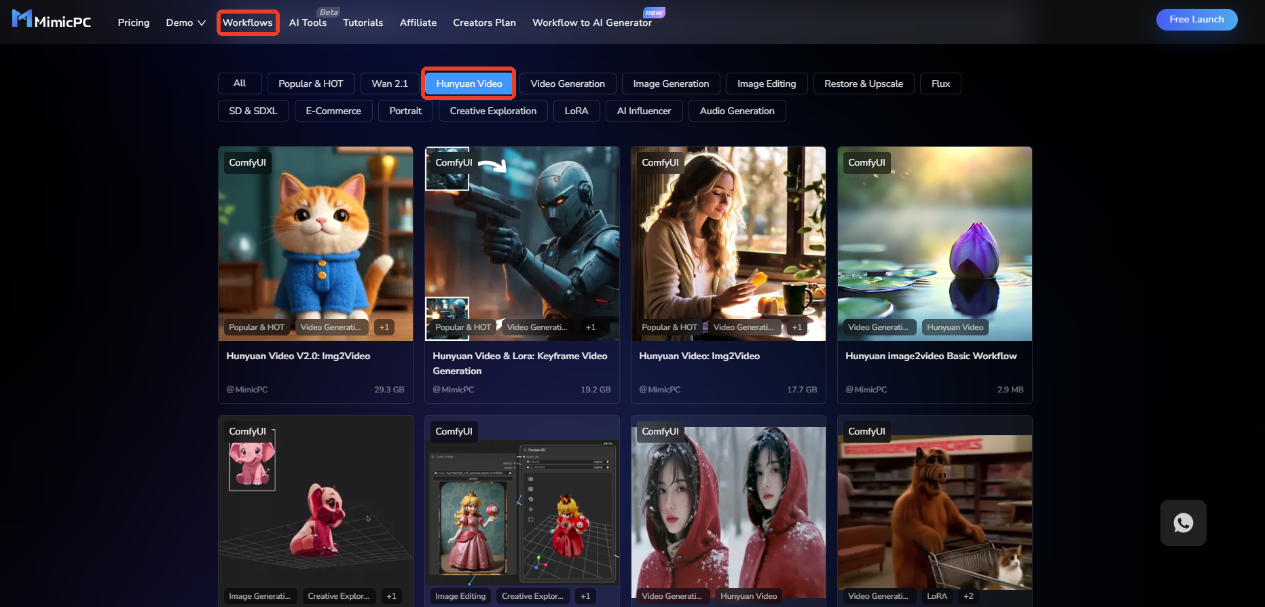1265x607 pixels.
Task: Click Popular & HOT tag on cat card
Action: coord(257,327)
